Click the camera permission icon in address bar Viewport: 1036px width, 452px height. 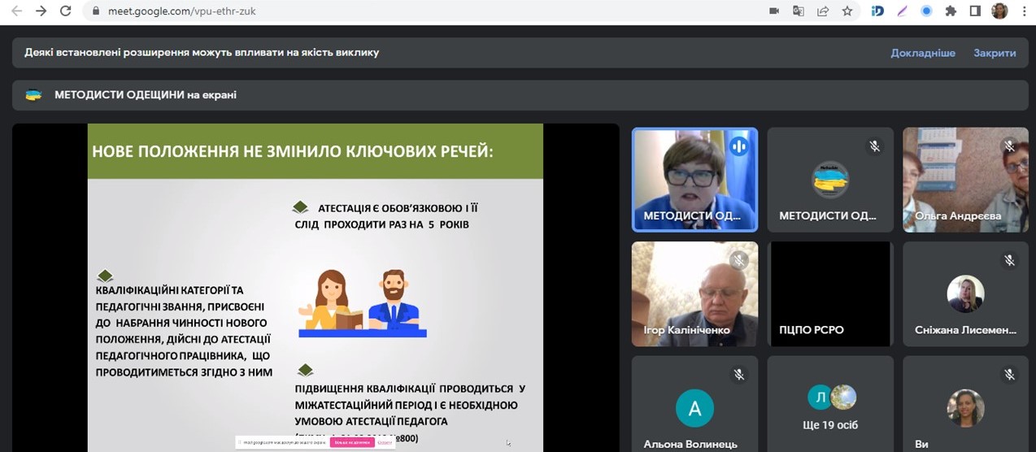[774, 11]
